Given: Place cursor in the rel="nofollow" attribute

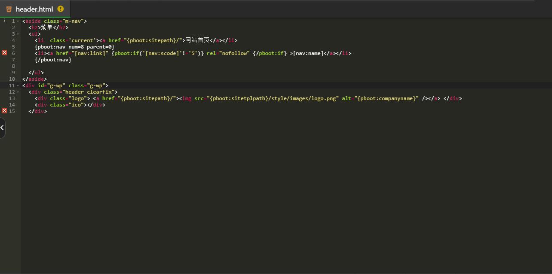Looking at the screenshot, I should 228,53.
